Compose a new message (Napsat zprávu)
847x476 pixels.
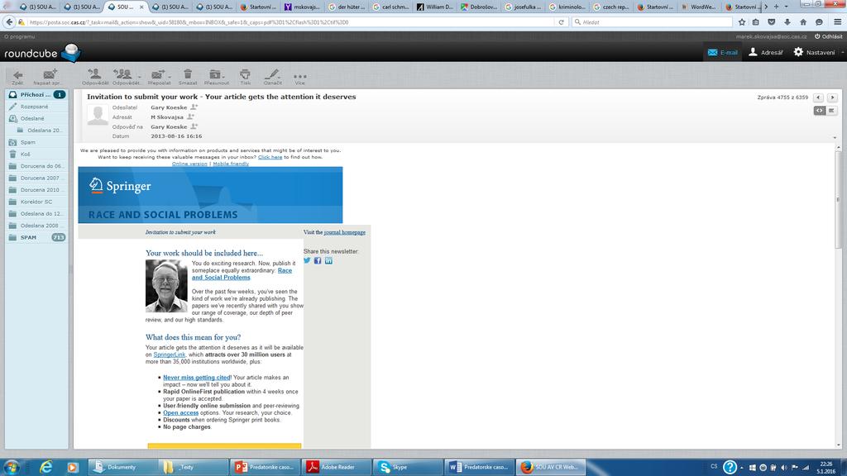pos(47,77)
